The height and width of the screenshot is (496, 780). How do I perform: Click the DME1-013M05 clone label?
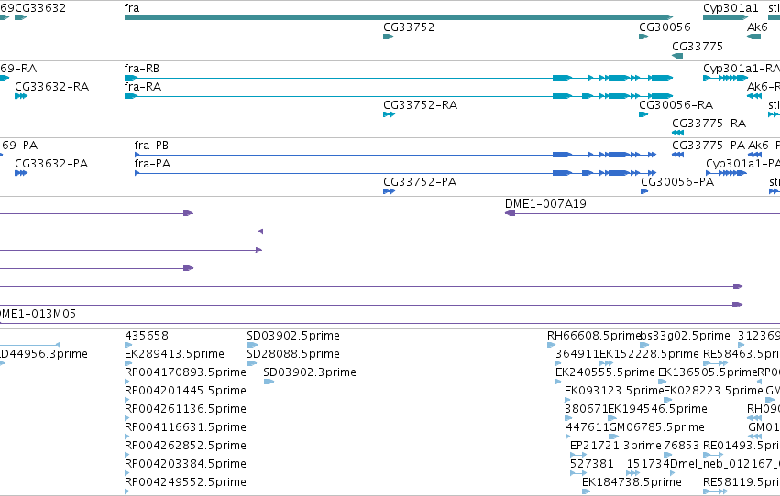coord(38,314)
